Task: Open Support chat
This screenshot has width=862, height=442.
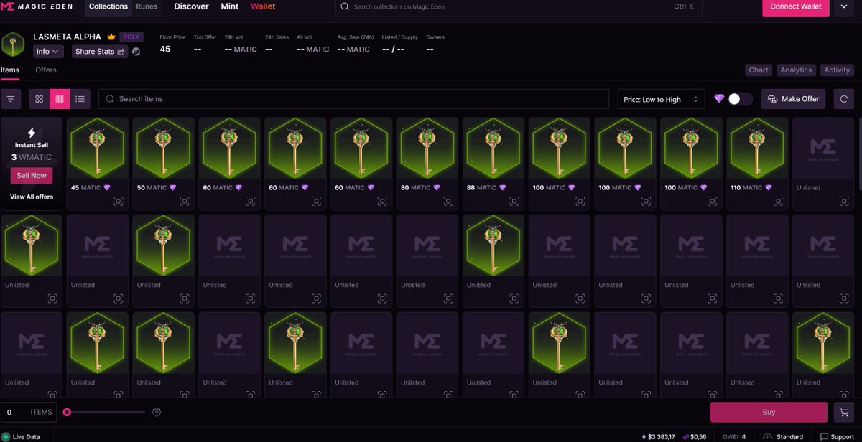Action: [838, 436]
